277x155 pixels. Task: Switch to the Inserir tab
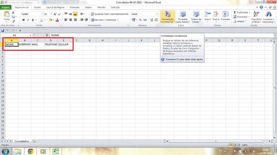37,7
